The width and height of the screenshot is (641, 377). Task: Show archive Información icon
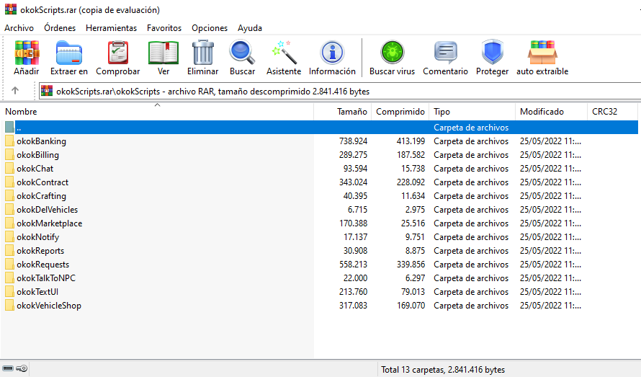(x=332, y=53)
